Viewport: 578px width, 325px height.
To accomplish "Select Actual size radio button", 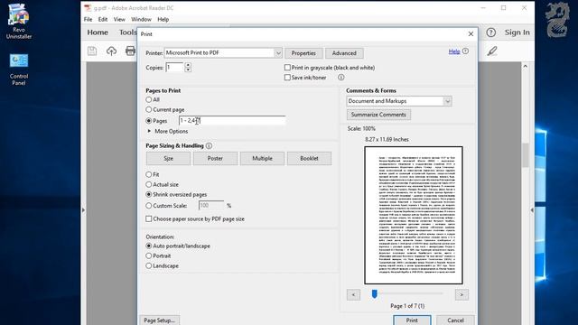I will 148,184.
